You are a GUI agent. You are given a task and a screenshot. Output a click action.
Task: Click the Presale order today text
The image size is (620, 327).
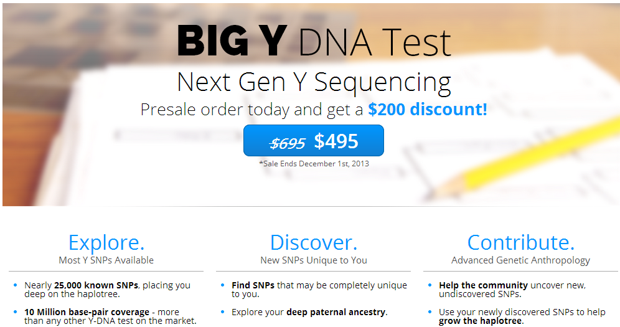pyautogui.click(x=215, y=110)
